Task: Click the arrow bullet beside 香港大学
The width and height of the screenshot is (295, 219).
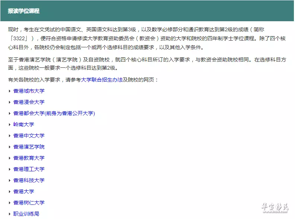Action: [x=10, y=192]
